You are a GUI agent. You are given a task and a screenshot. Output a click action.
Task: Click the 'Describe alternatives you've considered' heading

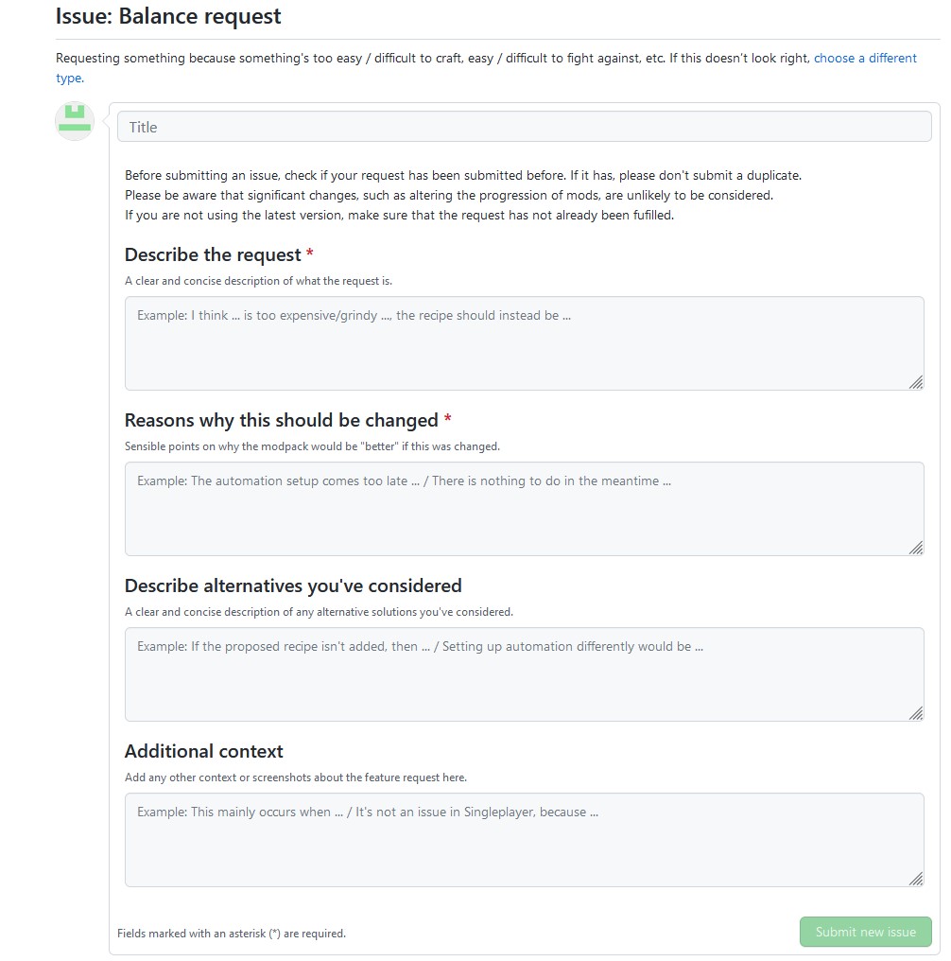click(x=293, y=585)
